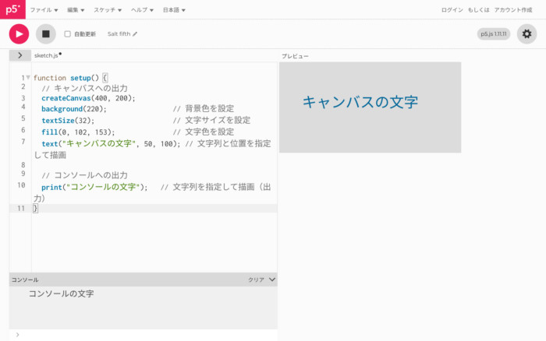The width and height of the screenshot is (546, 341).
Task: Select the sketch.js file tab
Action: tap(45, 55)
